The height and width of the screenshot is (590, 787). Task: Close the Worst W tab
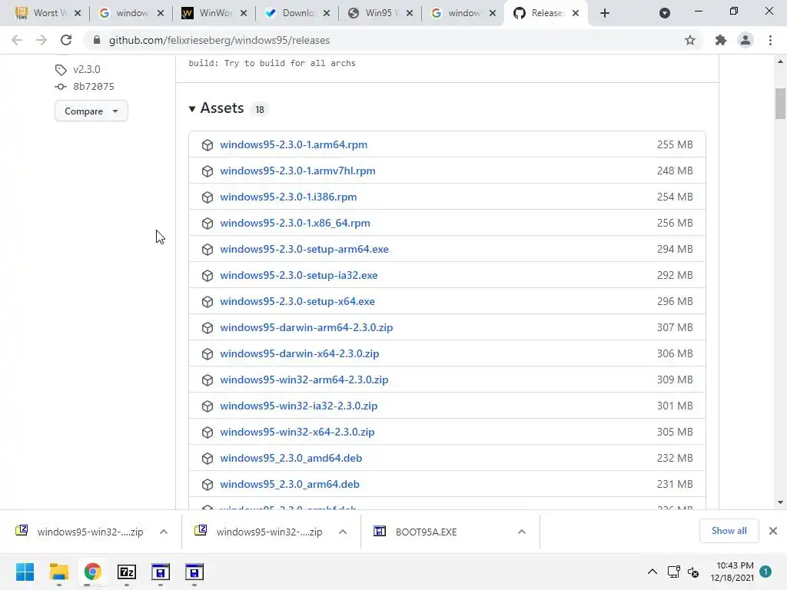point(78,13)
